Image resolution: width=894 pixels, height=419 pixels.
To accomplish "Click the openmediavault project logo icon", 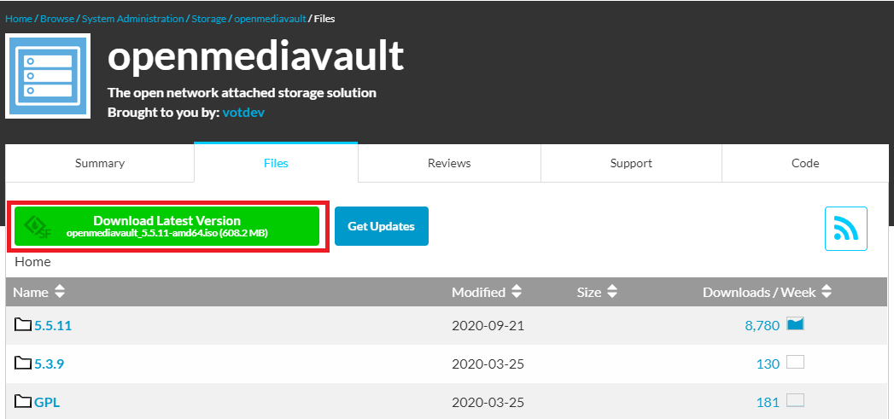I will [48, 76].
